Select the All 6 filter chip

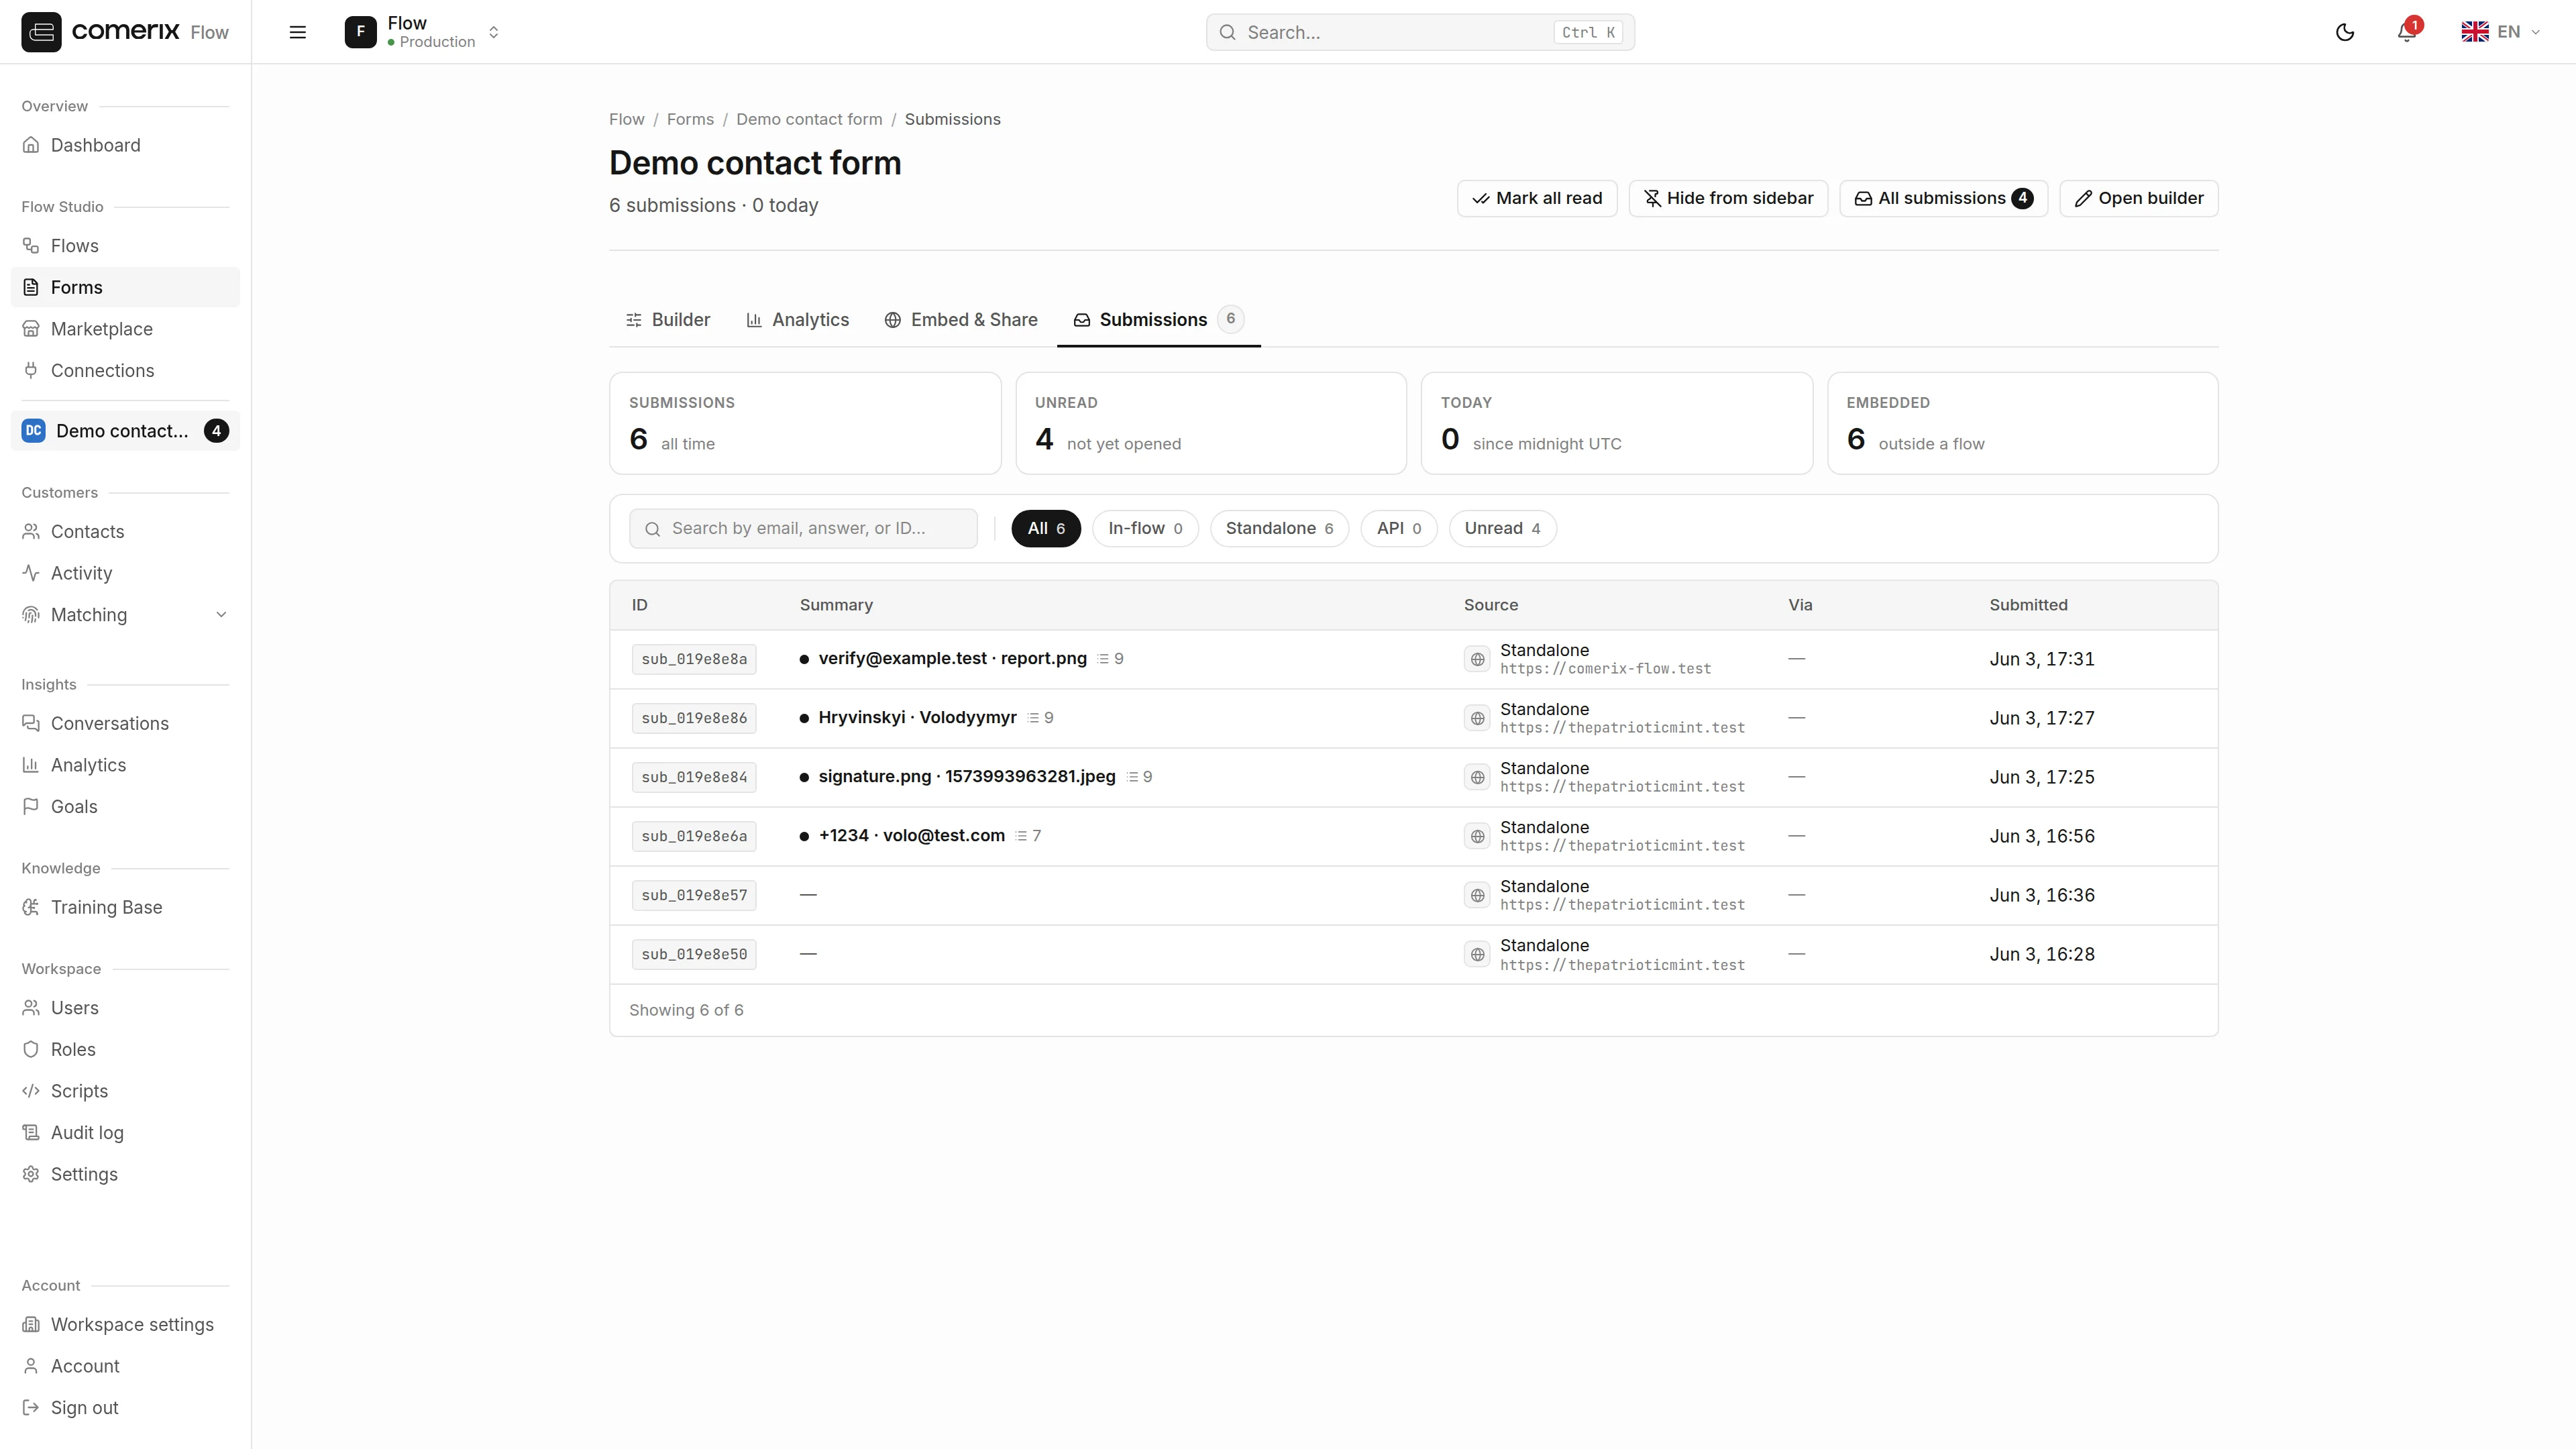point(1046,529)
